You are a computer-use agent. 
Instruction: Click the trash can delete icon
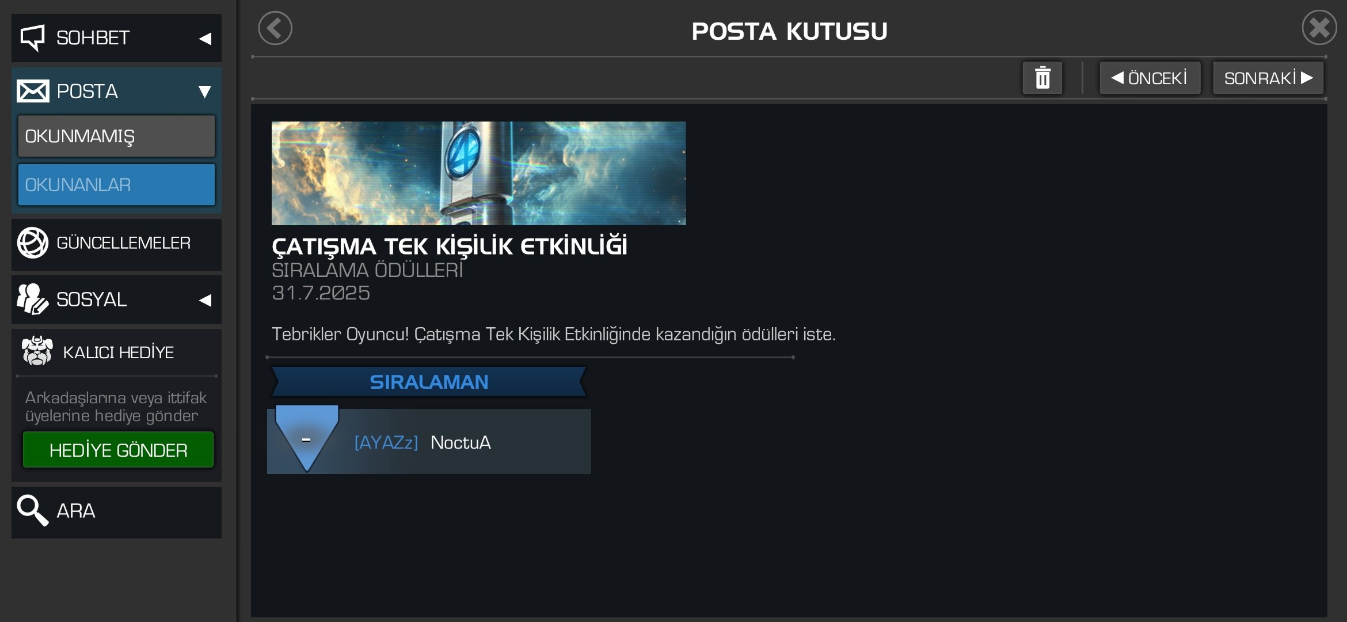pos(1042,78)
